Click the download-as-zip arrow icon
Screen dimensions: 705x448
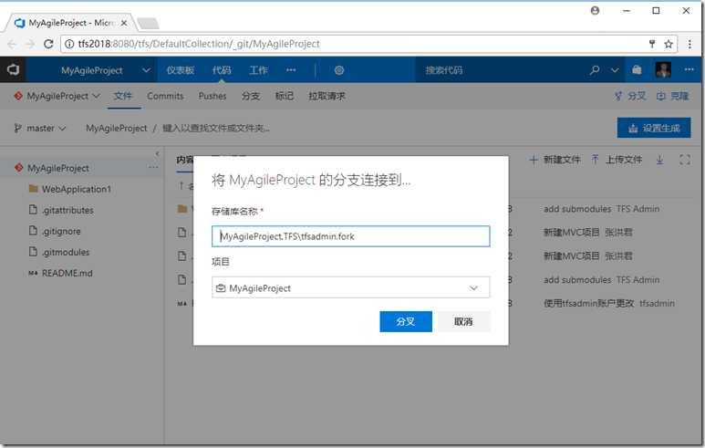659,160
